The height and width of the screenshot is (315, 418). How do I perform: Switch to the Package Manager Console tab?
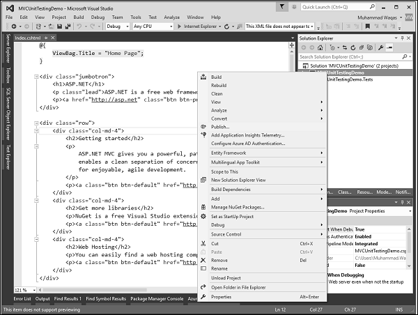point(156,299)
